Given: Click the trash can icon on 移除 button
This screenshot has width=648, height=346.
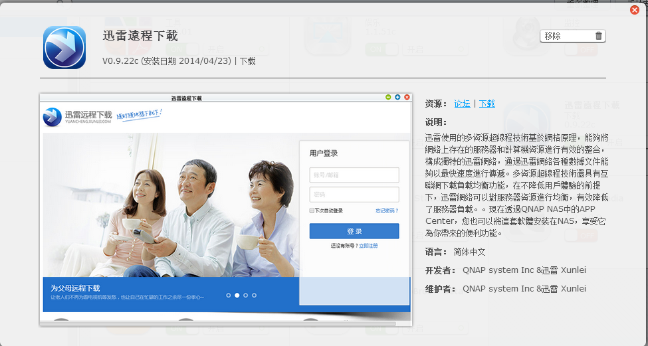Looking at the screenshot, I should coord(598,36).
